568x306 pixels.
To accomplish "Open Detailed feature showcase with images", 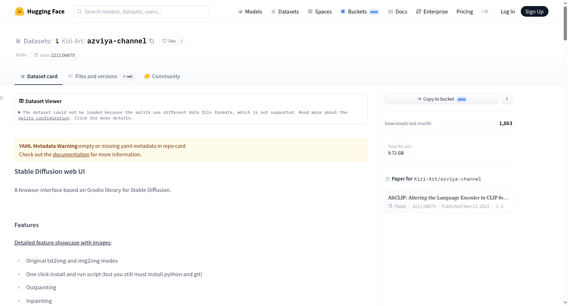I will click(x=62, y=242).
